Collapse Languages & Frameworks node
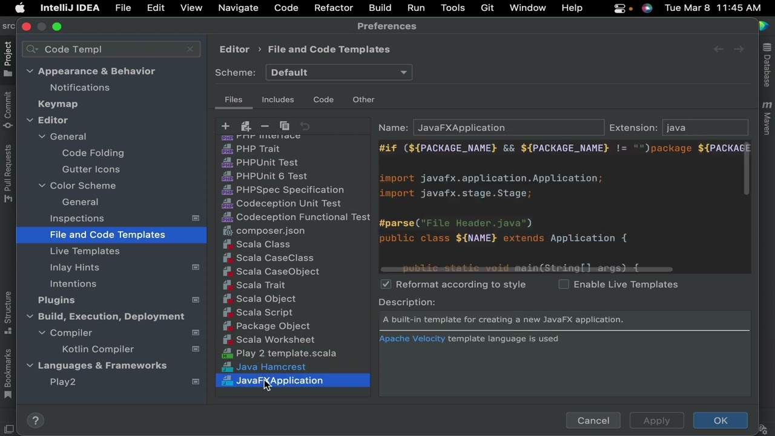This screenshot has width=775, height=436. [30, 366]
